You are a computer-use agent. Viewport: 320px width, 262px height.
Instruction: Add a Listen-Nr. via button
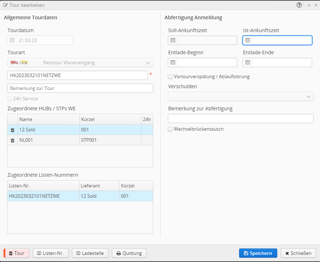(50, 253)
